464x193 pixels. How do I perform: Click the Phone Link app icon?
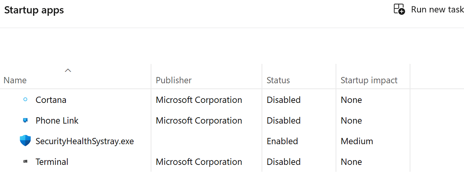click(x=25, y=120)
